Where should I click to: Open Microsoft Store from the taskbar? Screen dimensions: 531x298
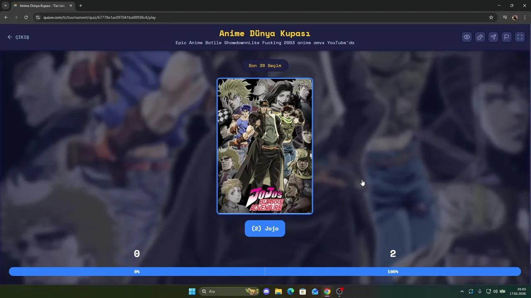303,291
